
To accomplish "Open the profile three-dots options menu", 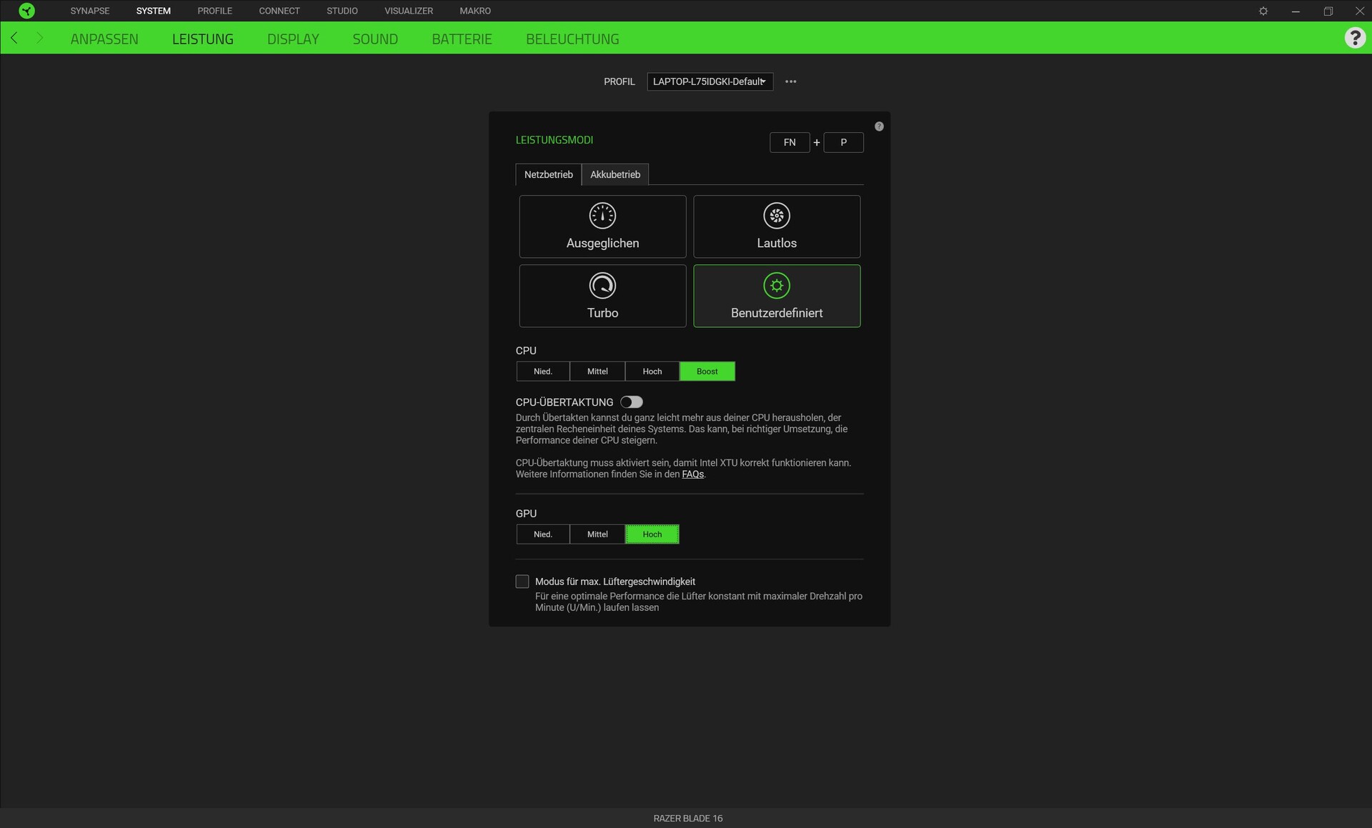I will click(790, 81).
